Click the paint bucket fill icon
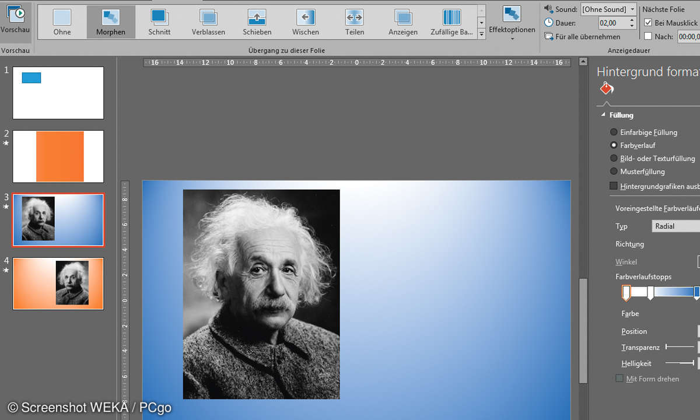Image resolution: width=700 pixels, height=420 pixels. (x=607, y=88)
